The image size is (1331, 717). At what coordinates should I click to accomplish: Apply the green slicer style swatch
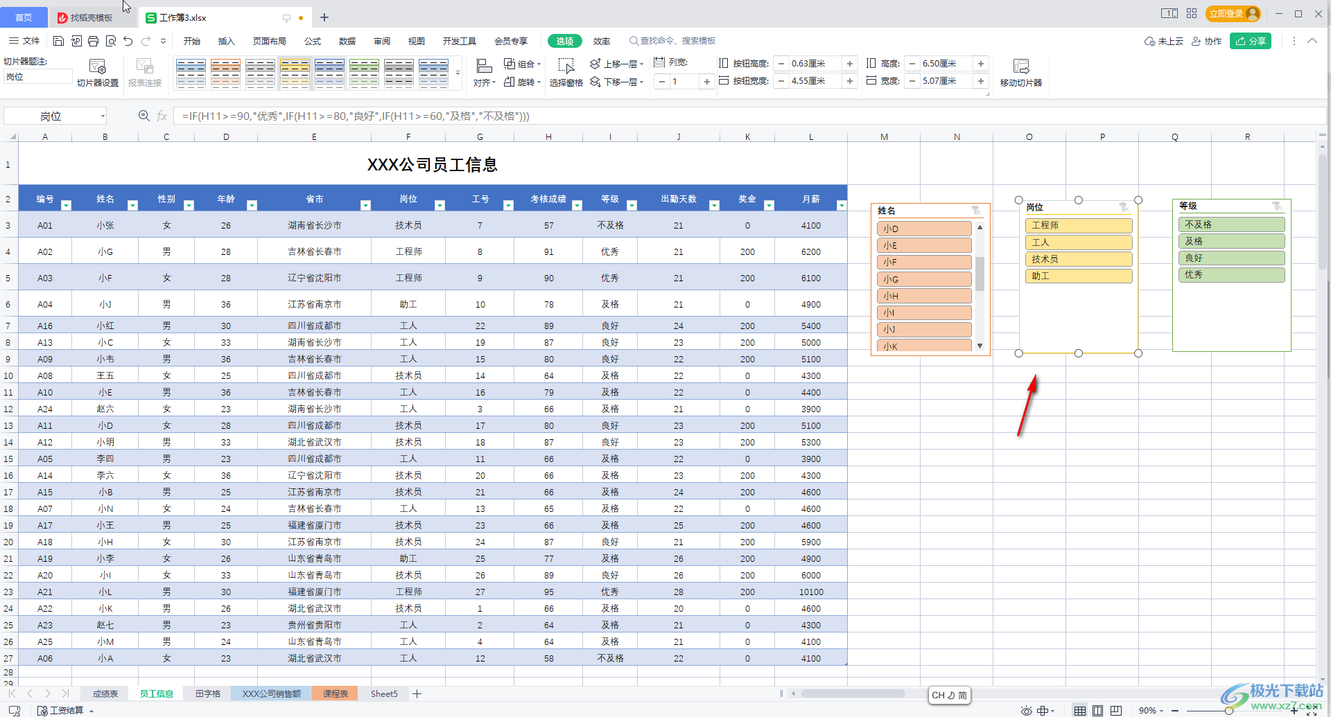tap(364, 74)
